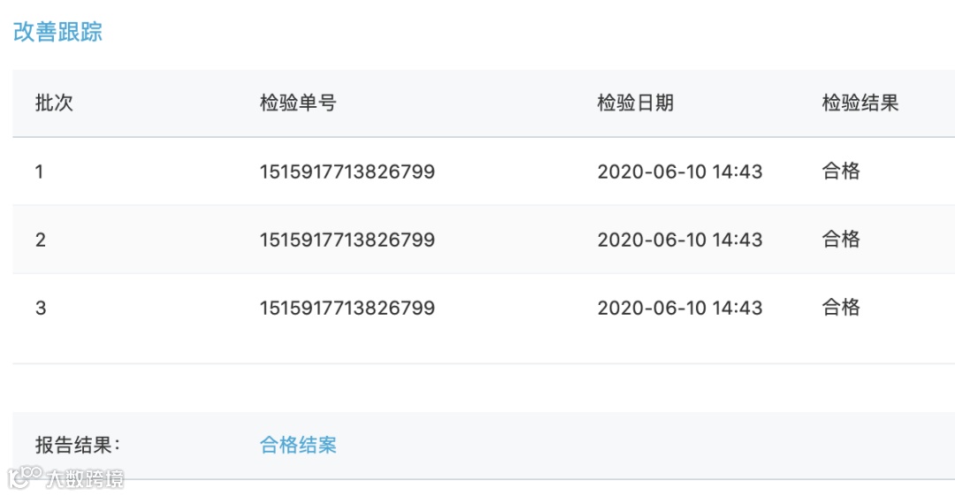Click the 合格 result in third row
Screen dimensions: 955x496
pyautogui.click(x=841, y=307)
